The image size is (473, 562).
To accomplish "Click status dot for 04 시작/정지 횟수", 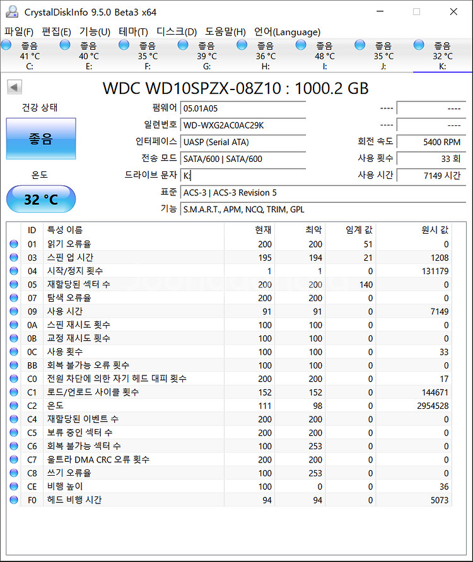I will 14,271.
